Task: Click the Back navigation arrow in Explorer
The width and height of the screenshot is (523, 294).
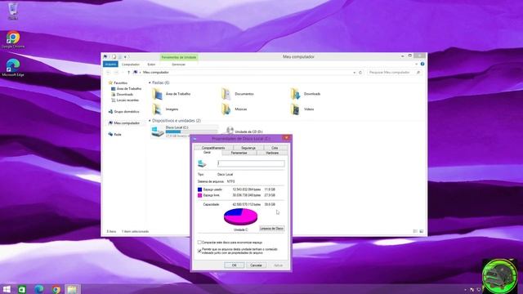Action: coord(108,73)
